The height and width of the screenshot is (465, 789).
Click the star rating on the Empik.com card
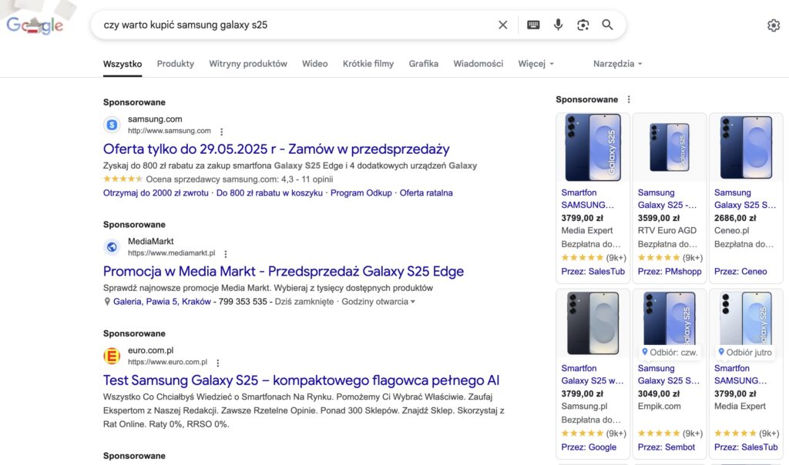coord(658,433)
